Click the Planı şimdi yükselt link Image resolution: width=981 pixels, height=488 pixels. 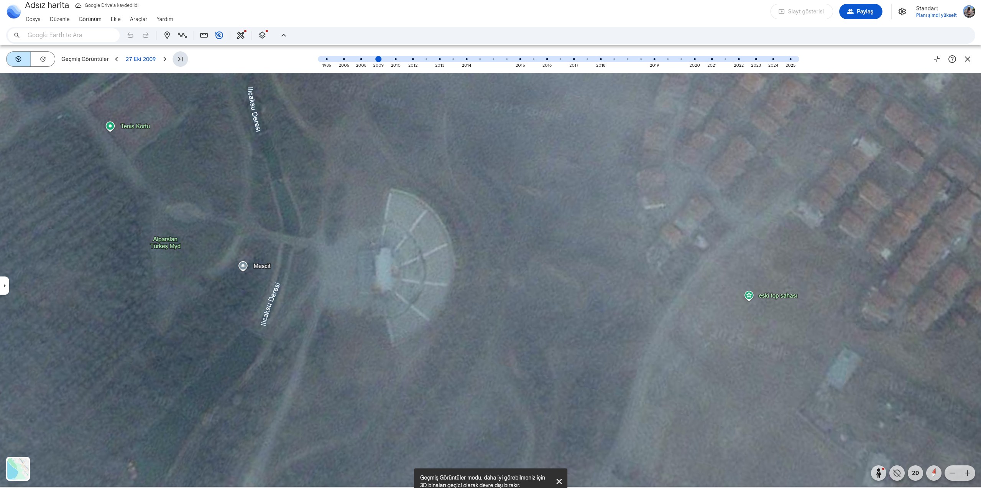936,15
